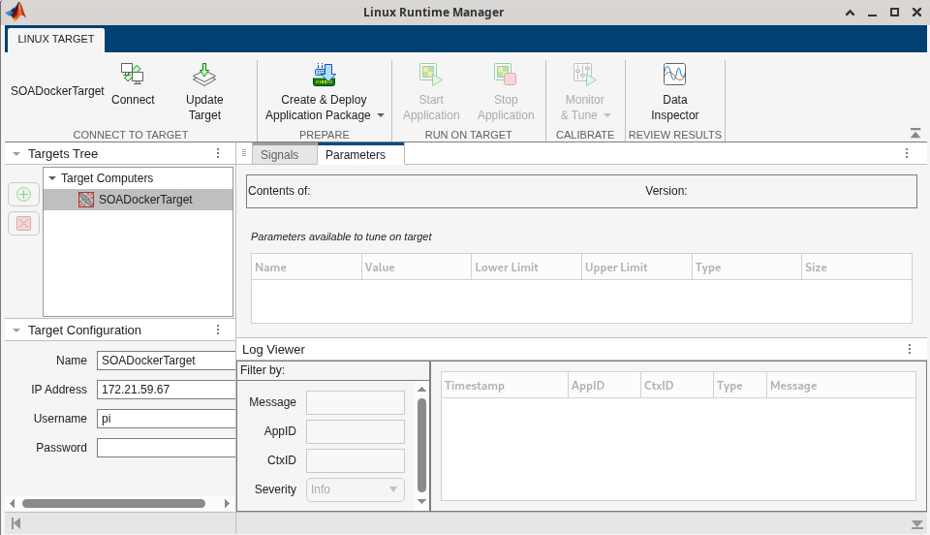Click the Target Configuration horizontal scrollbar thumb

click(x=114, y=504)
